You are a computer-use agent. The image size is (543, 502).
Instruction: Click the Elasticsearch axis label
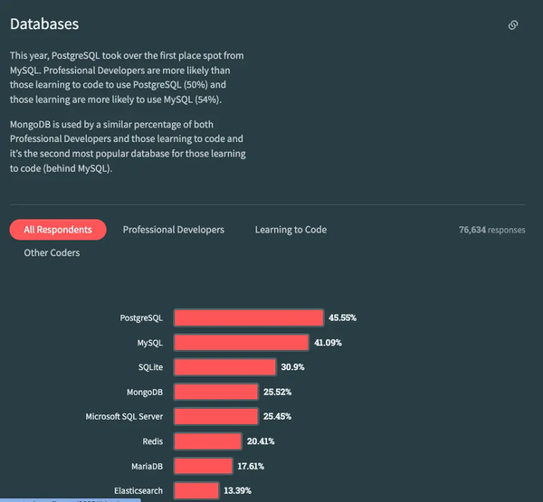tap(138, 490)
